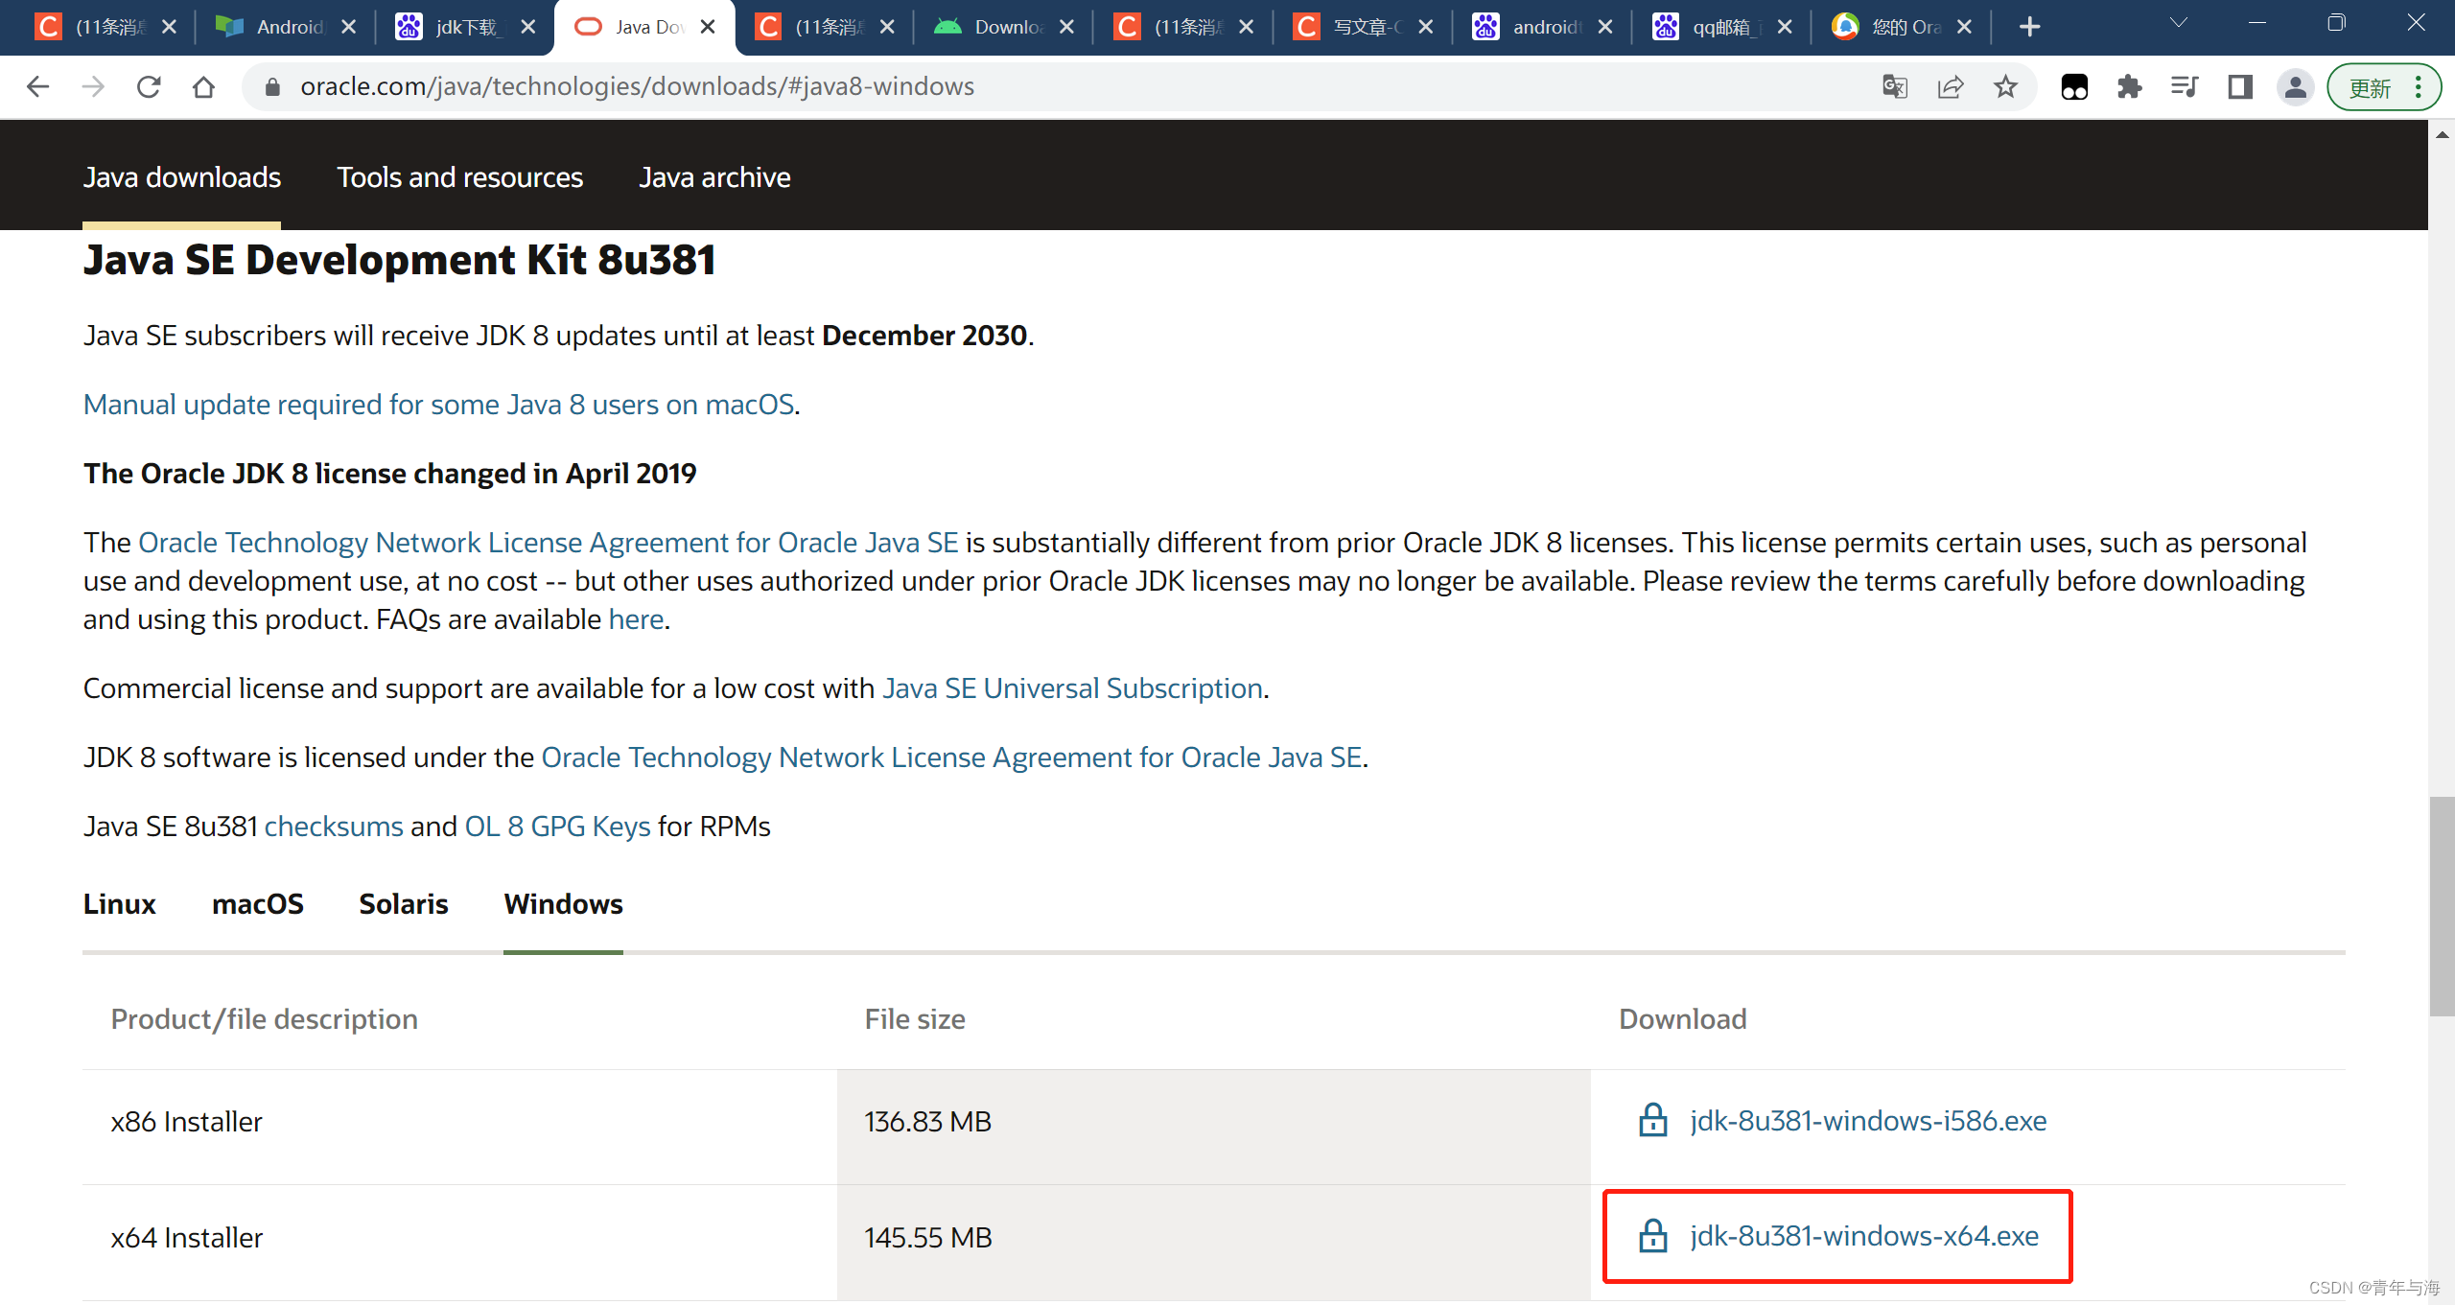Open the side panel icon
Screen dimensions: 2455x1305
(2238, 86)
